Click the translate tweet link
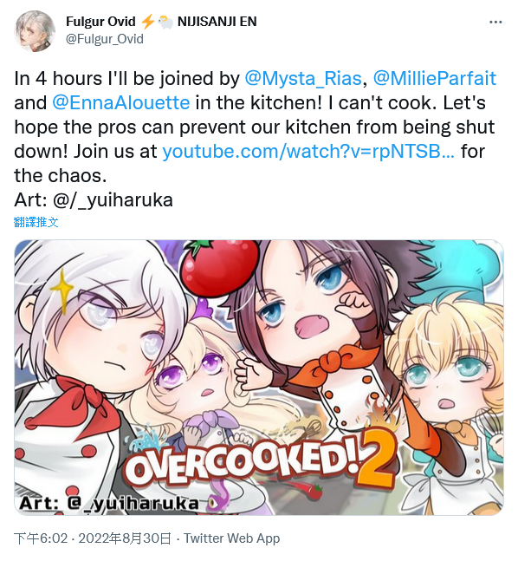Image resolution: width=518 pixels, height=561 pixels. point(36,222)
